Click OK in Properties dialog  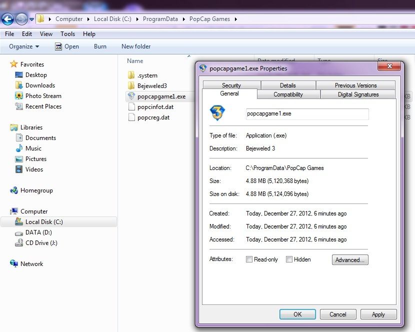point(297,314)
